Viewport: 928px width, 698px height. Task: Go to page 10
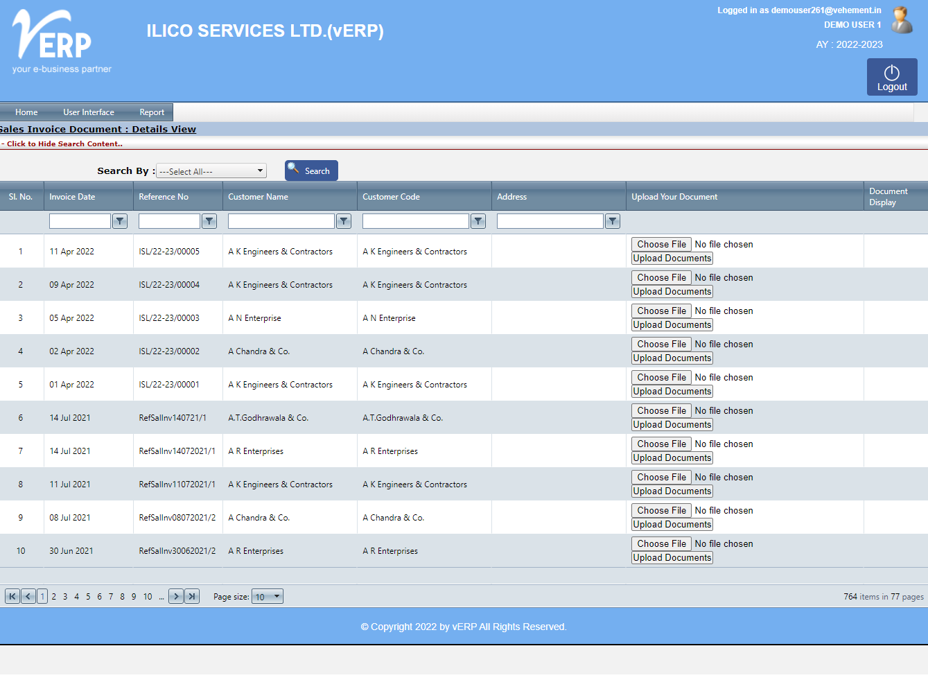point(148,597)
